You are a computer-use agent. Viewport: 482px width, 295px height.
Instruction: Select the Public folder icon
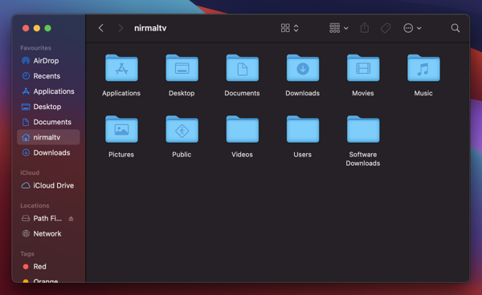click(182, 129)
